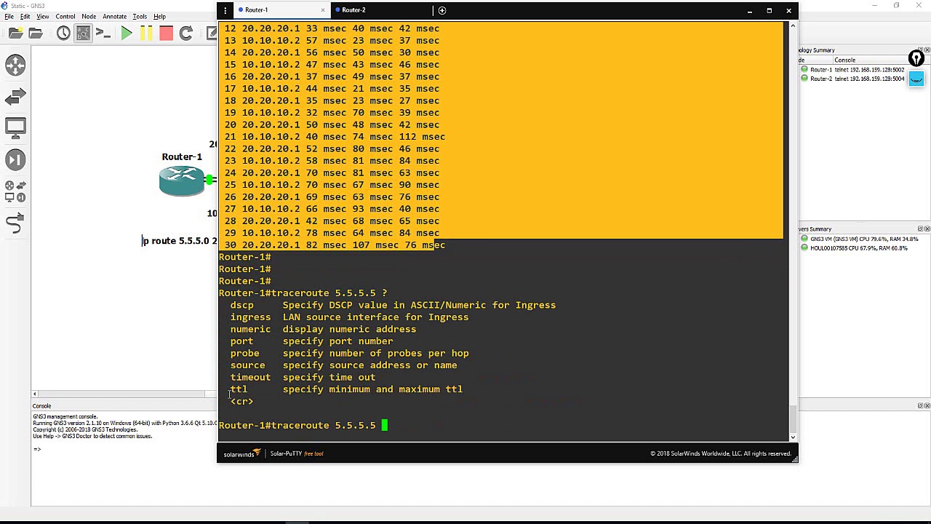The width and height of the screenshot is (931, 524).
Task: Click the black pen overlay icon
Action: point(916,58)
